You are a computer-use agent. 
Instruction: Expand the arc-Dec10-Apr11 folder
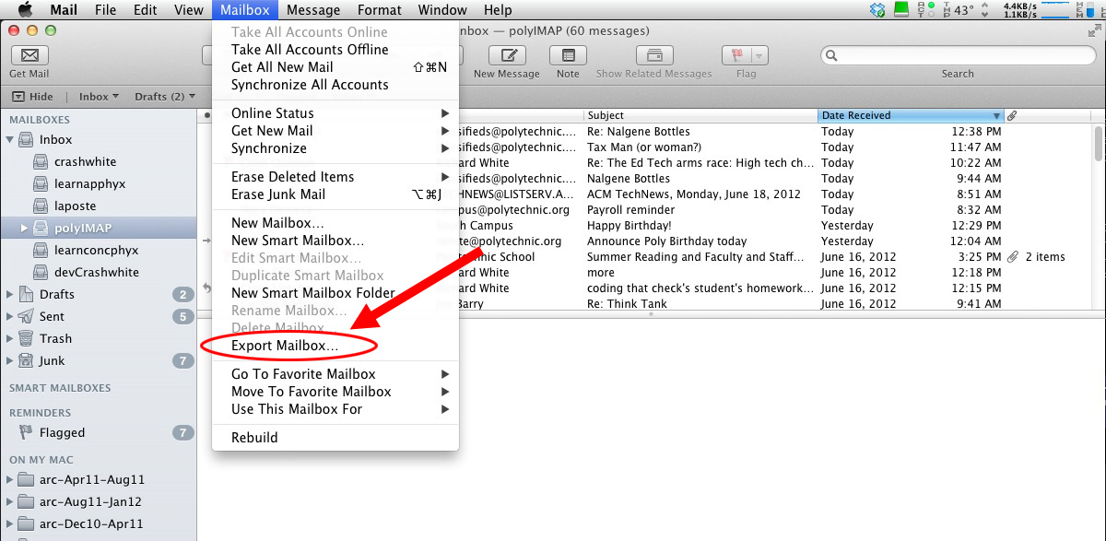(10, 523)
